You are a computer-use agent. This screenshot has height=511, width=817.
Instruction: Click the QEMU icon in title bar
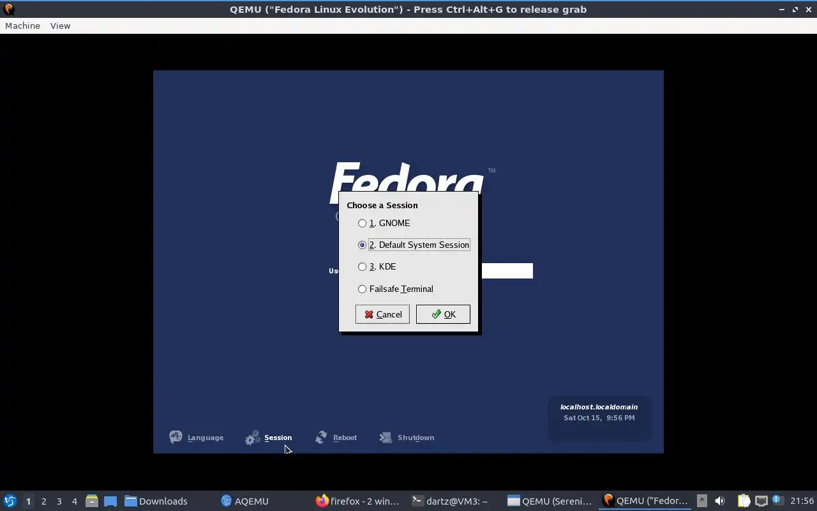point(9,10)
